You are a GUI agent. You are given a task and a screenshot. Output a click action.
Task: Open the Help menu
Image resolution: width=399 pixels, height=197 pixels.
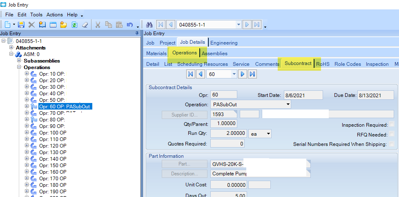click(72, 14)
